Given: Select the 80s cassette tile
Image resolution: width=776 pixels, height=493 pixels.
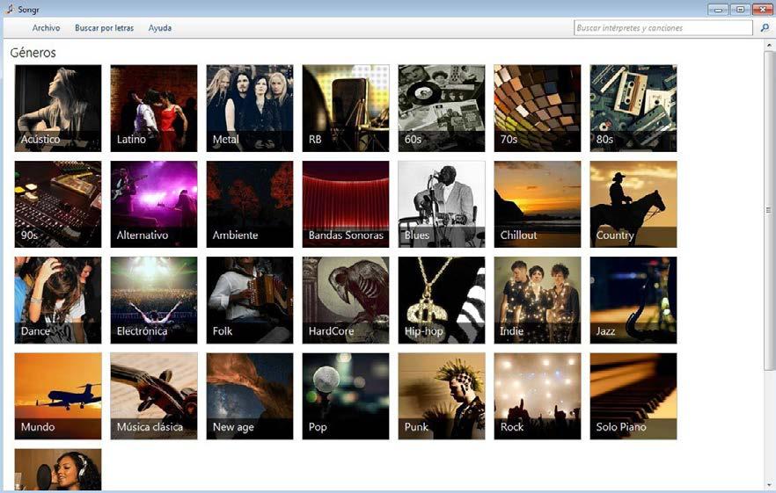Looking at the screenshot, I should click(x=633, y=108).
